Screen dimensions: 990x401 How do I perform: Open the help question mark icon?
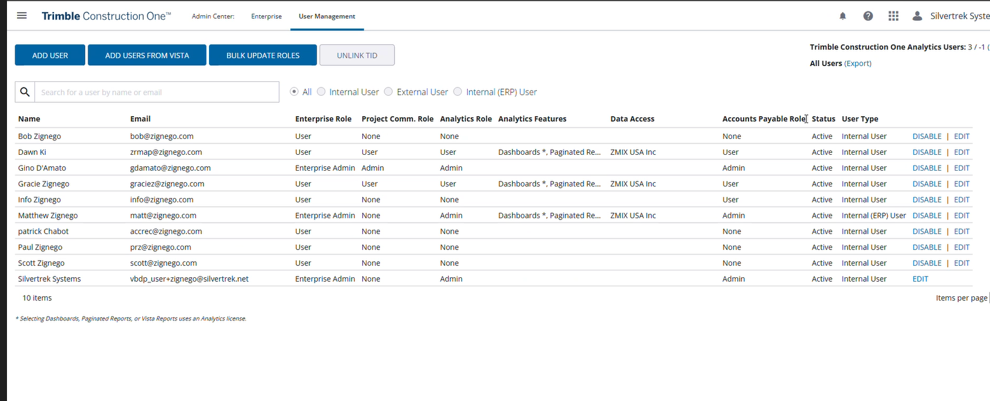point(868,16)
